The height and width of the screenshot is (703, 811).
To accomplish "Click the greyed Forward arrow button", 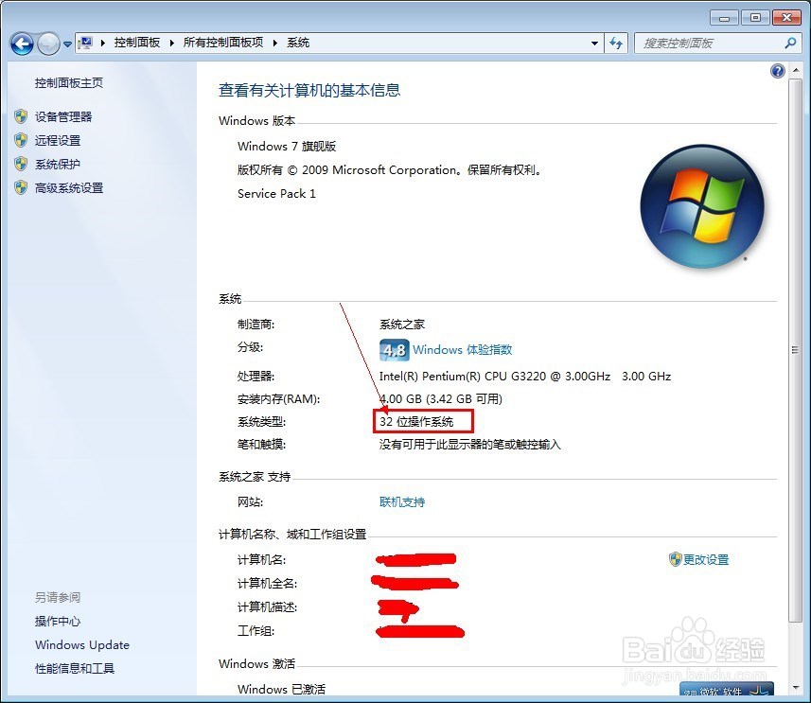I will 48,44.
